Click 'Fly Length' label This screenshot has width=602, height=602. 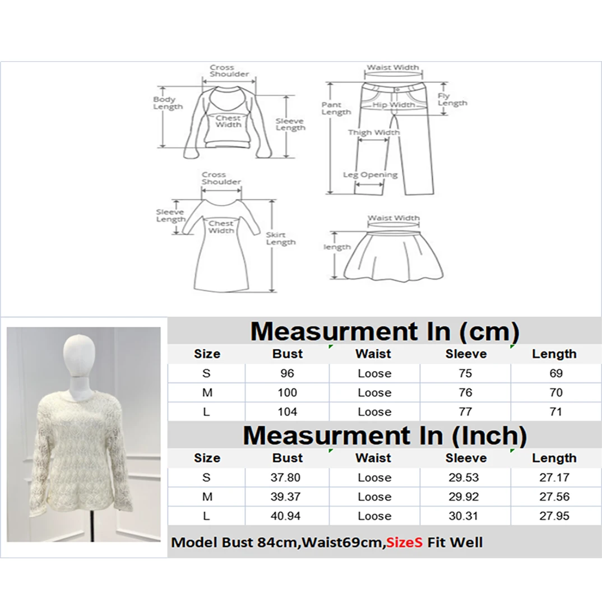pyautogui.click(x=452, y=99)
